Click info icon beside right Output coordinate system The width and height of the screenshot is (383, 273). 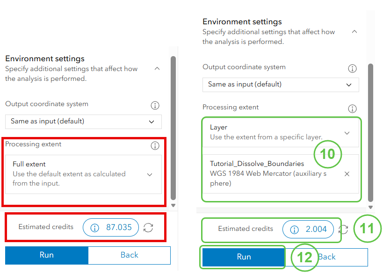pyautogui.click(x=352, y=69)
